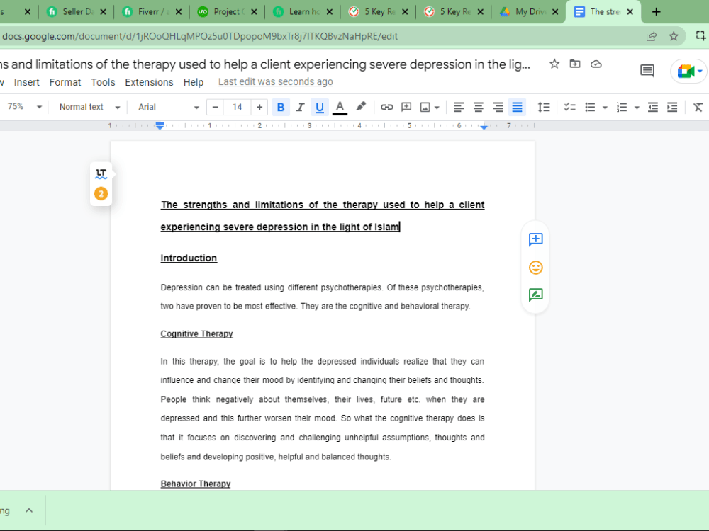The height and width of the screenshot is (531, 709).
Task: Toggle underline formatting in the toolbar
Action: [x=320, y=107]
